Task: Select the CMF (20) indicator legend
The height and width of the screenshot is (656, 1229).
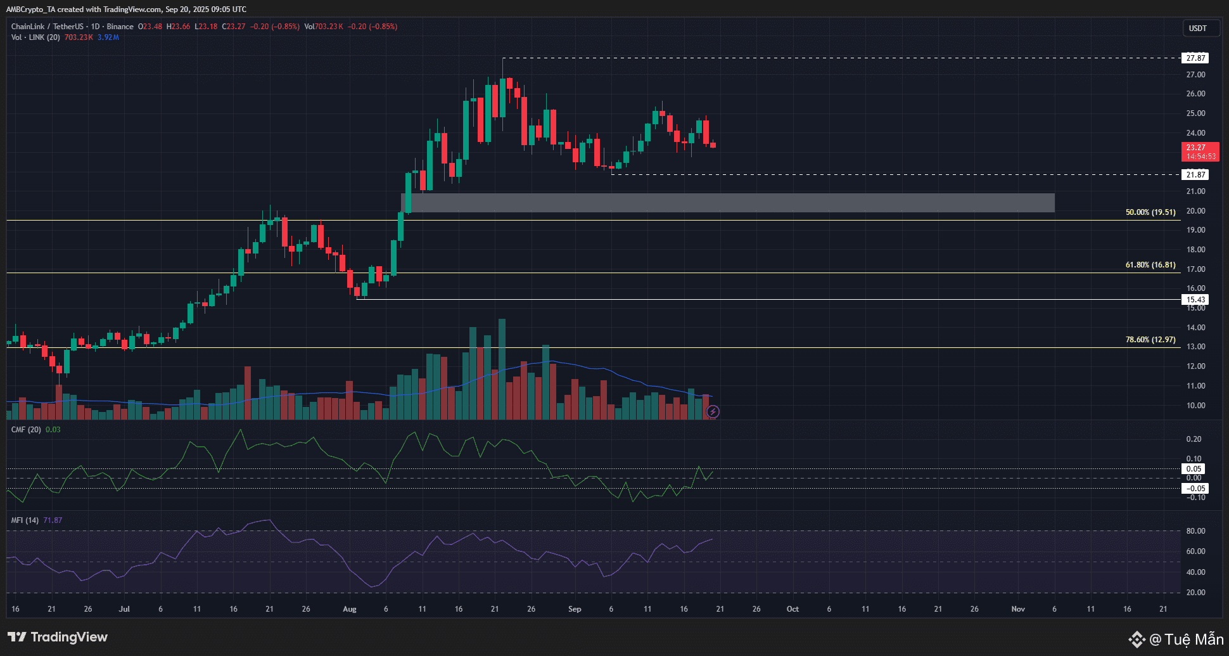Action: (26, 430)
